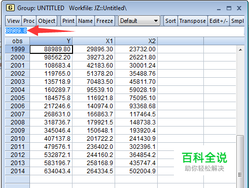Select row header 2007
The height and width of the screenshot is (188, 249).
[17, 114]
